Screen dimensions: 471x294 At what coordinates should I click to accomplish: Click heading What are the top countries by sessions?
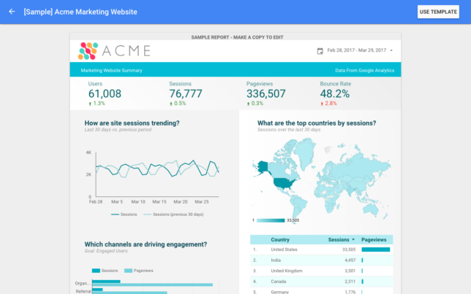click(317, 123)
